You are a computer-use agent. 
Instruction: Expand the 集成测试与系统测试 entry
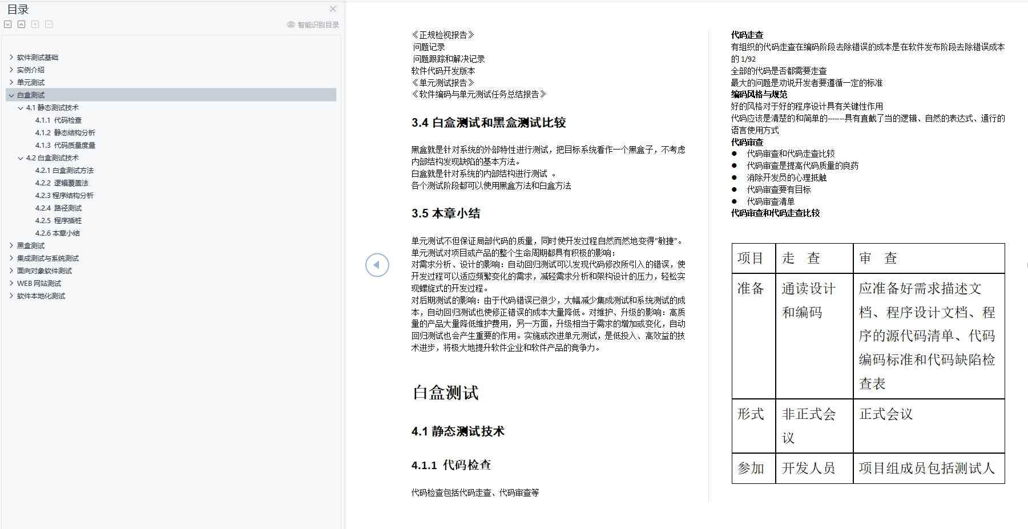[11, 258]
